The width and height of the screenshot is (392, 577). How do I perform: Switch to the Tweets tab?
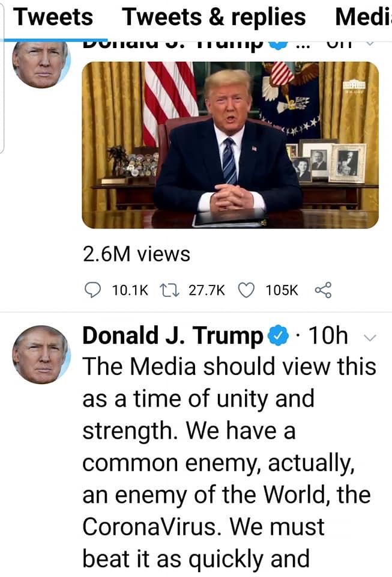53,17
